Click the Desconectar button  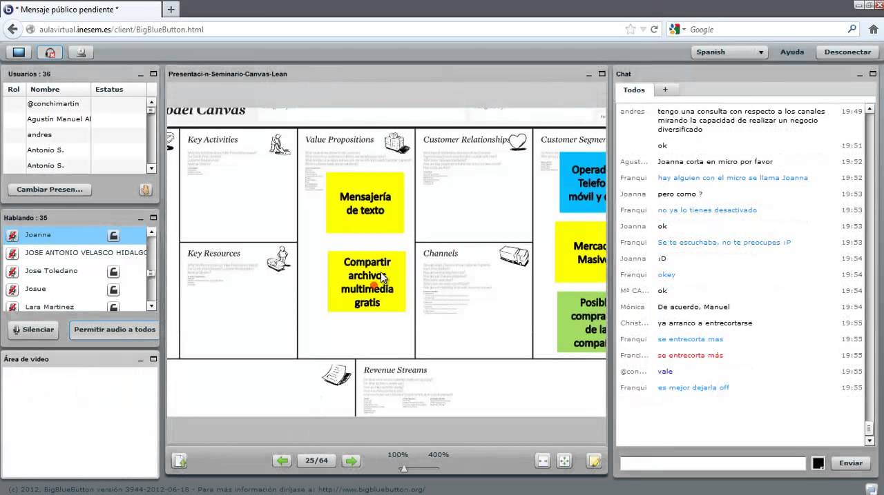(x=847, y=52)
